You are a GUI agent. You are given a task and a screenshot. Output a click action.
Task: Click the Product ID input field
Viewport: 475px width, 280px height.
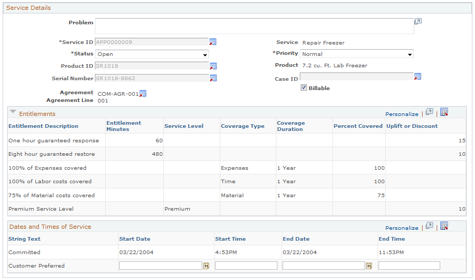click(152, 66)
